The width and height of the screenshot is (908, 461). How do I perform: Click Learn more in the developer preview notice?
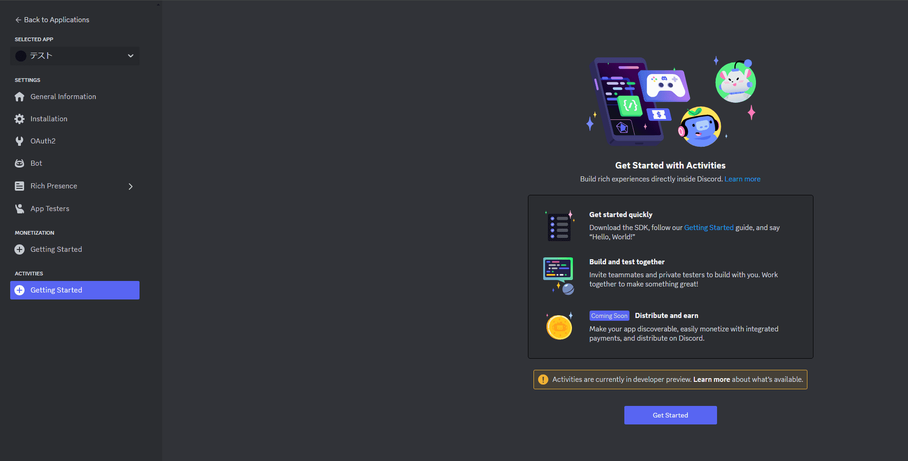[711, 380]
